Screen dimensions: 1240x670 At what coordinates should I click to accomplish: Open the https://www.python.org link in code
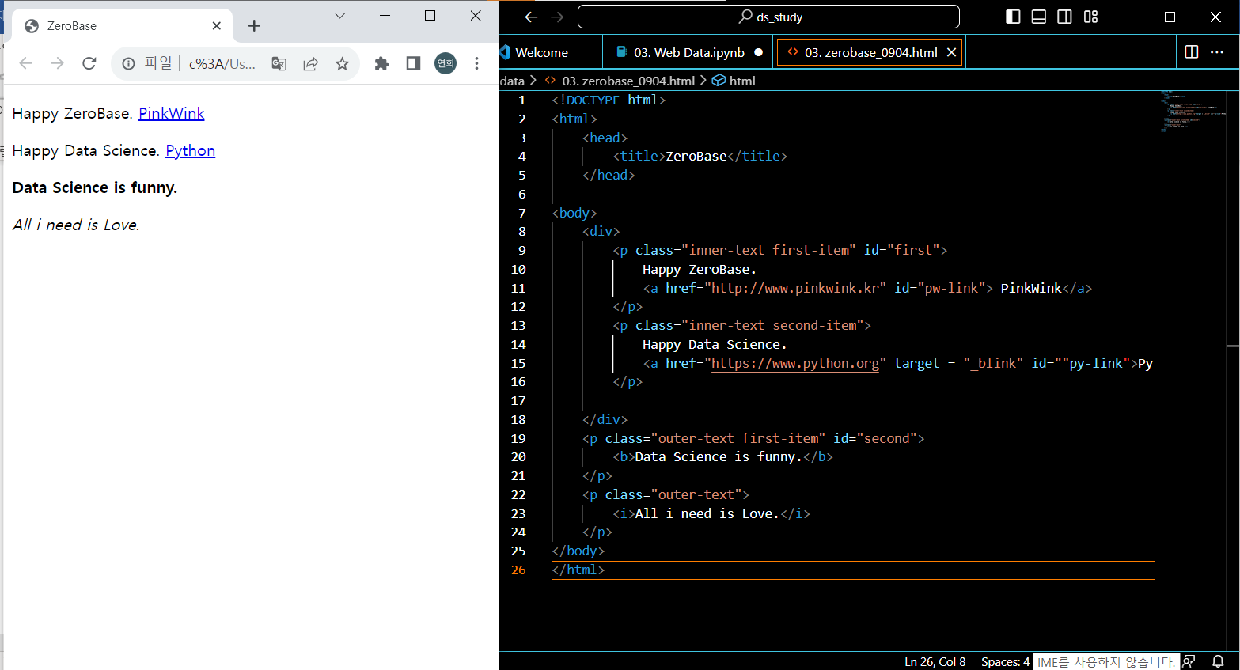pos(795,363)
